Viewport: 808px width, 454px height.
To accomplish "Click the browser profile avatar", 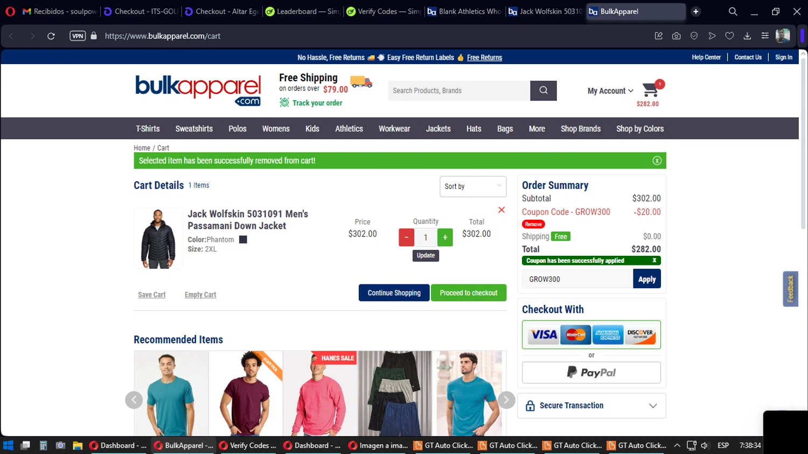I will click(x=783, y=36).
